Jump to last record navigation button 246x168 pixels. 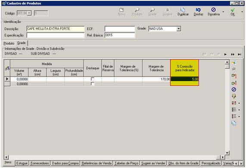click(240, 54)
